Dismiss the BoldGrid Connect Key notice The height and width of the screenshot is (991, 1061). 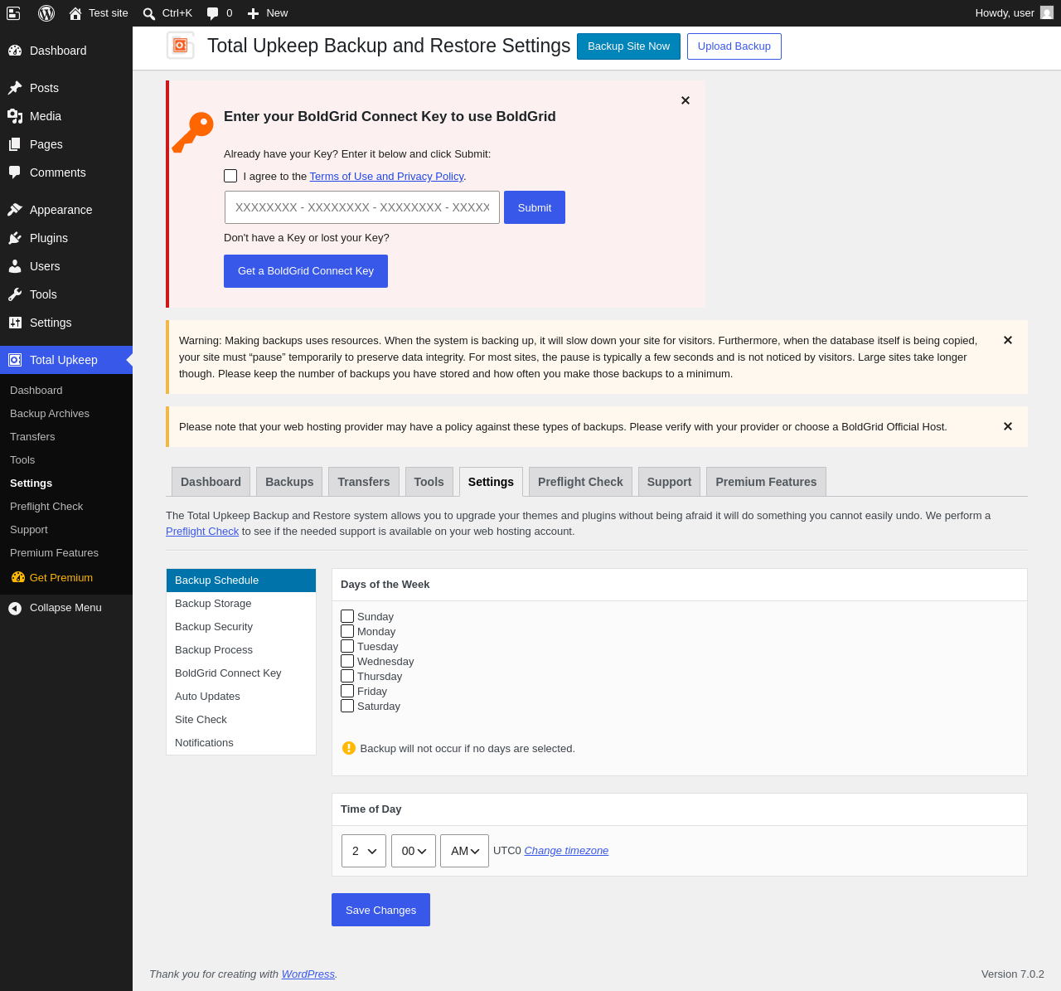686,100
